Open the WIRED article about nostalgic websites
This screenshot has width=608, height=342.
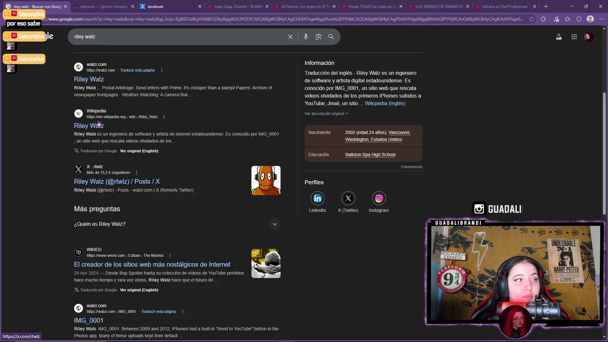tap(152, 265)
